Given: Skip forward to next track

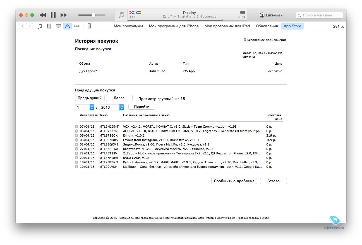Looking at the screenshot, I should (64, 15).
